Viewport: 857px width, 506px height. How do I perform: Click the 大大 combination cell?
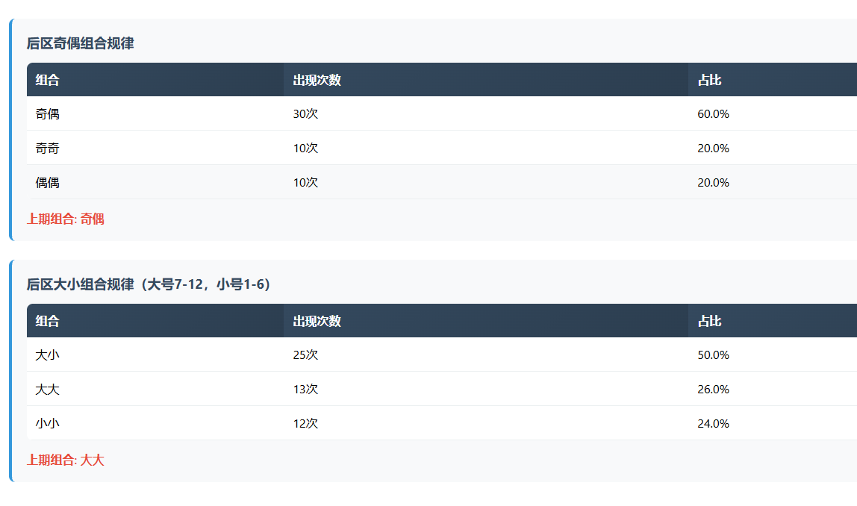coord(48,390)
